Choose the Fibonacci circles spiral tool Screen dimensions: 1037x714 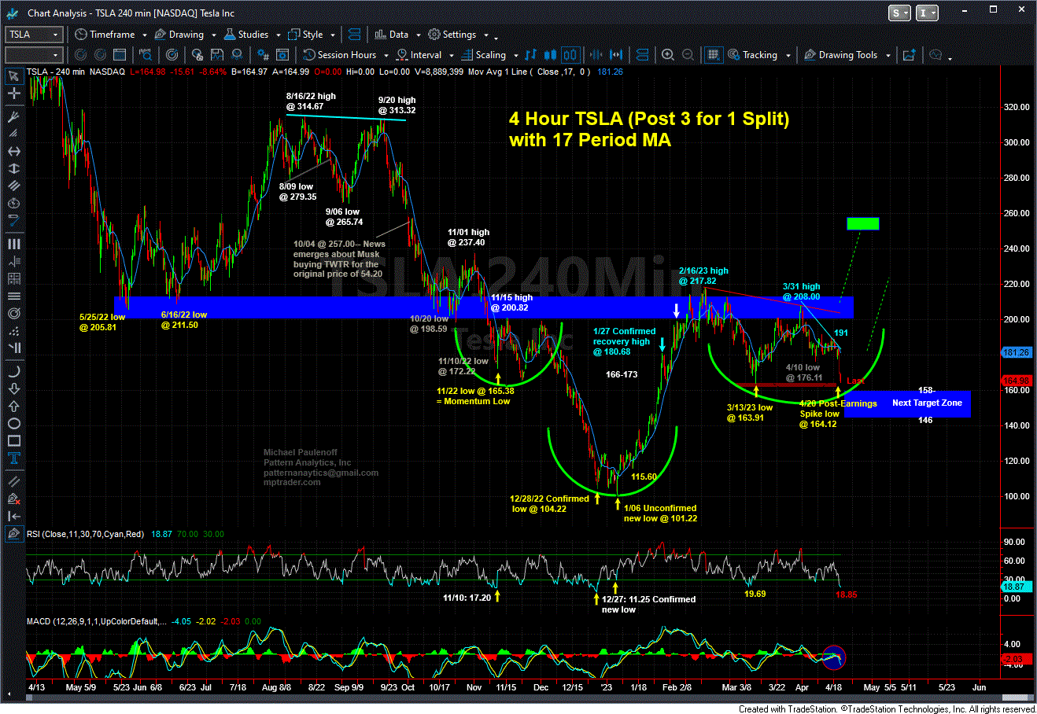[13, 314]
